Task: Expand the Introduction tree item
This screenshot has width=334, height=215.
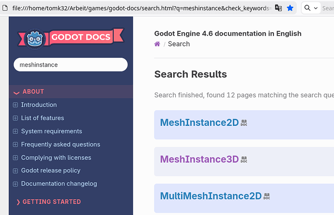Action: click(15, 105)
